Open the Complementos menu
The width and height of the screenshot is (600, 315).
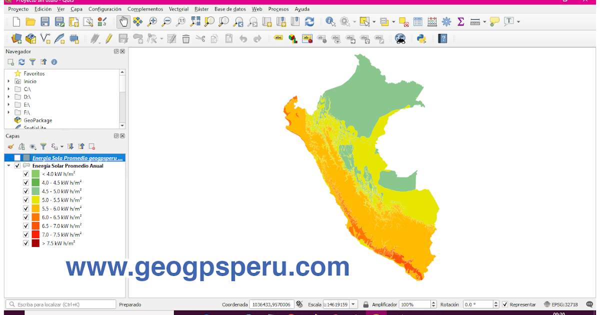(x=145, y=9)
